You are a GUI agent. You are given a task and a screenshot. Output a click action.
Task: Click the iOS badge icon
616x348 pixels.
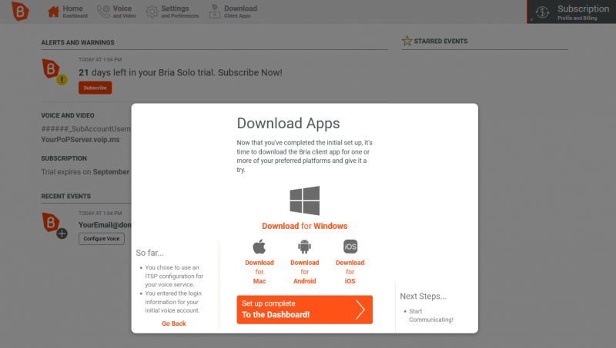350,247
